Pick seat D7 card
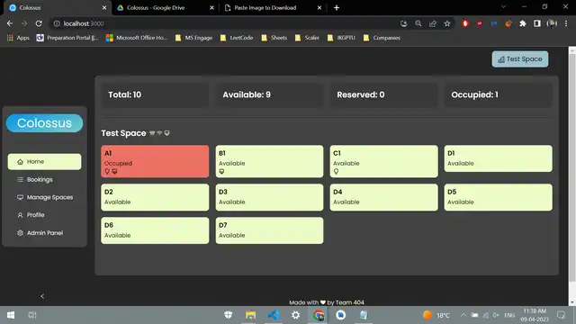Screen dimensions: 576x324 coord(269,230)
